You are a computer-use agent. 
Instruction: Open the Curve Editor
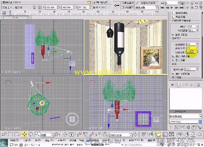pos(165,135)
